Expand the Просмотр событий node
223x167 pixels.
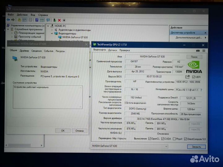[x=12, y=37]
